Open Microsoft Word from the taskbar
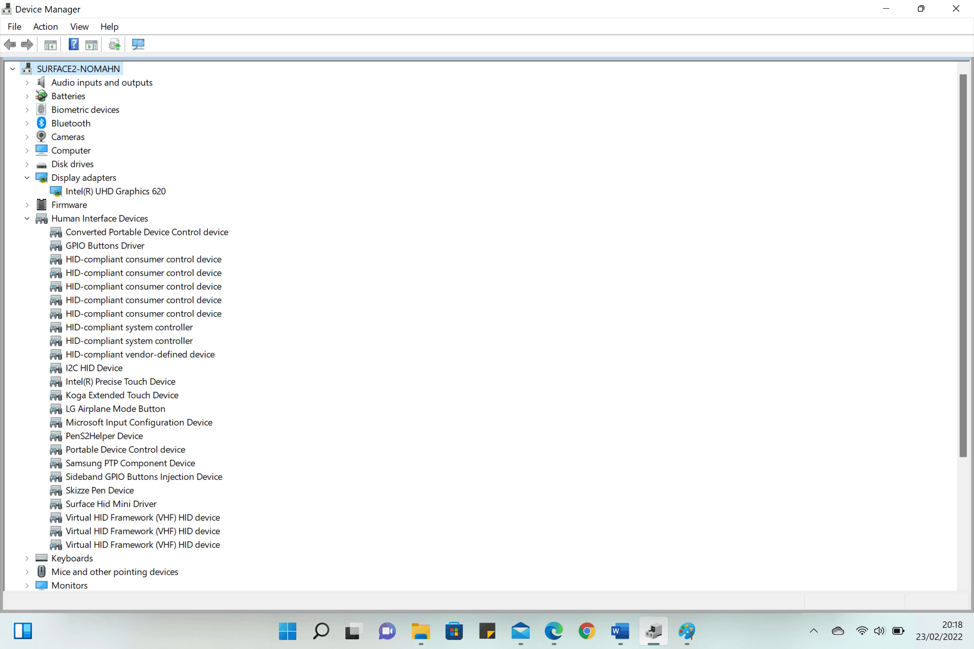The height and width of the screenshot is (649, 974). [620, 631]
